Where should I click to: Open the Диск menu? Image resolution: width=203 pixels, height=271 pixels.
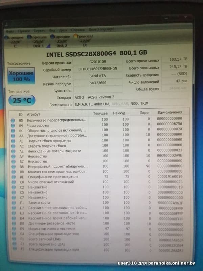63,30
